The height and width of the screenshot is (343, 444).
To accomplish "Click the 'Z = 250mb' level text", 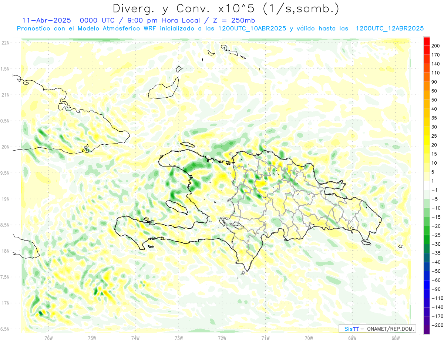I will [234, 20].
